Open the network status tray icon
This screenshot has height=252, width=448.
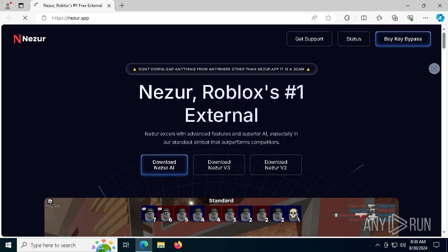[x=394, y=245]
